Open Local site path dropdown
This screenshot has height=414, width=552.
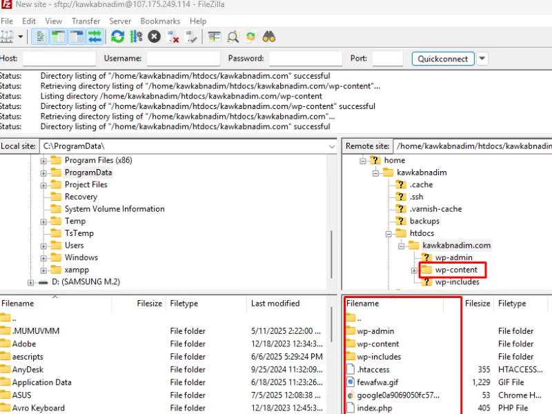coord(332,146)
